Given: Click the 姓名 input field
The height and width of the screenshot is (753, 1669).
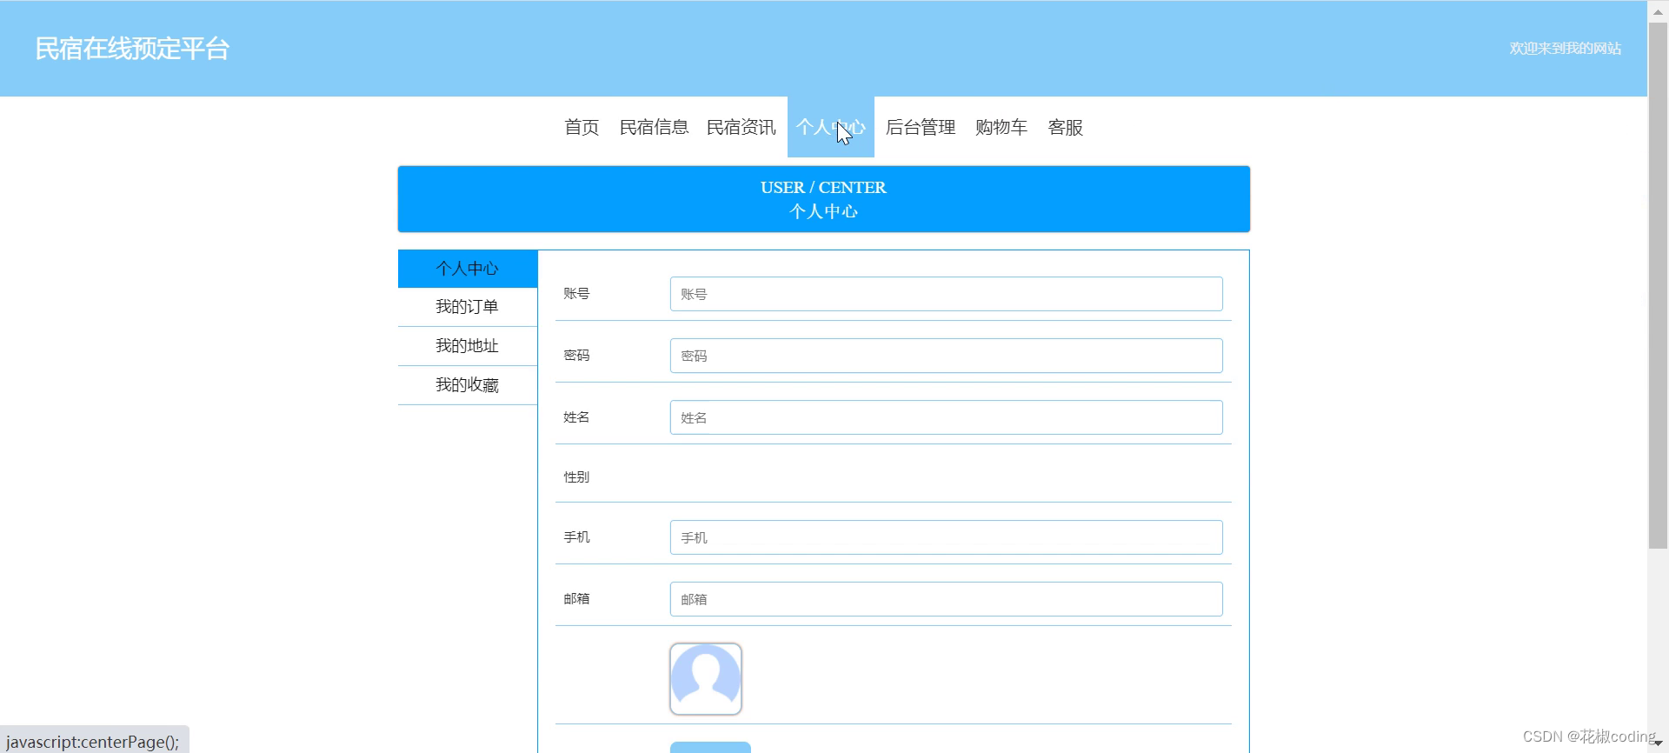Looking at the screenshot, I should click(x=946, y=417).
